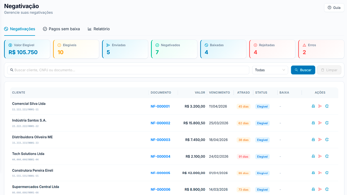Viewport: 347px width, 195px height.
Task: Open the Relatório tab
Action: click(99, 29)
